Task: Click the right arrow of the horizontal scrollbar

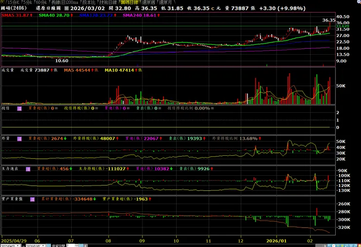Action: click(325, 246)
